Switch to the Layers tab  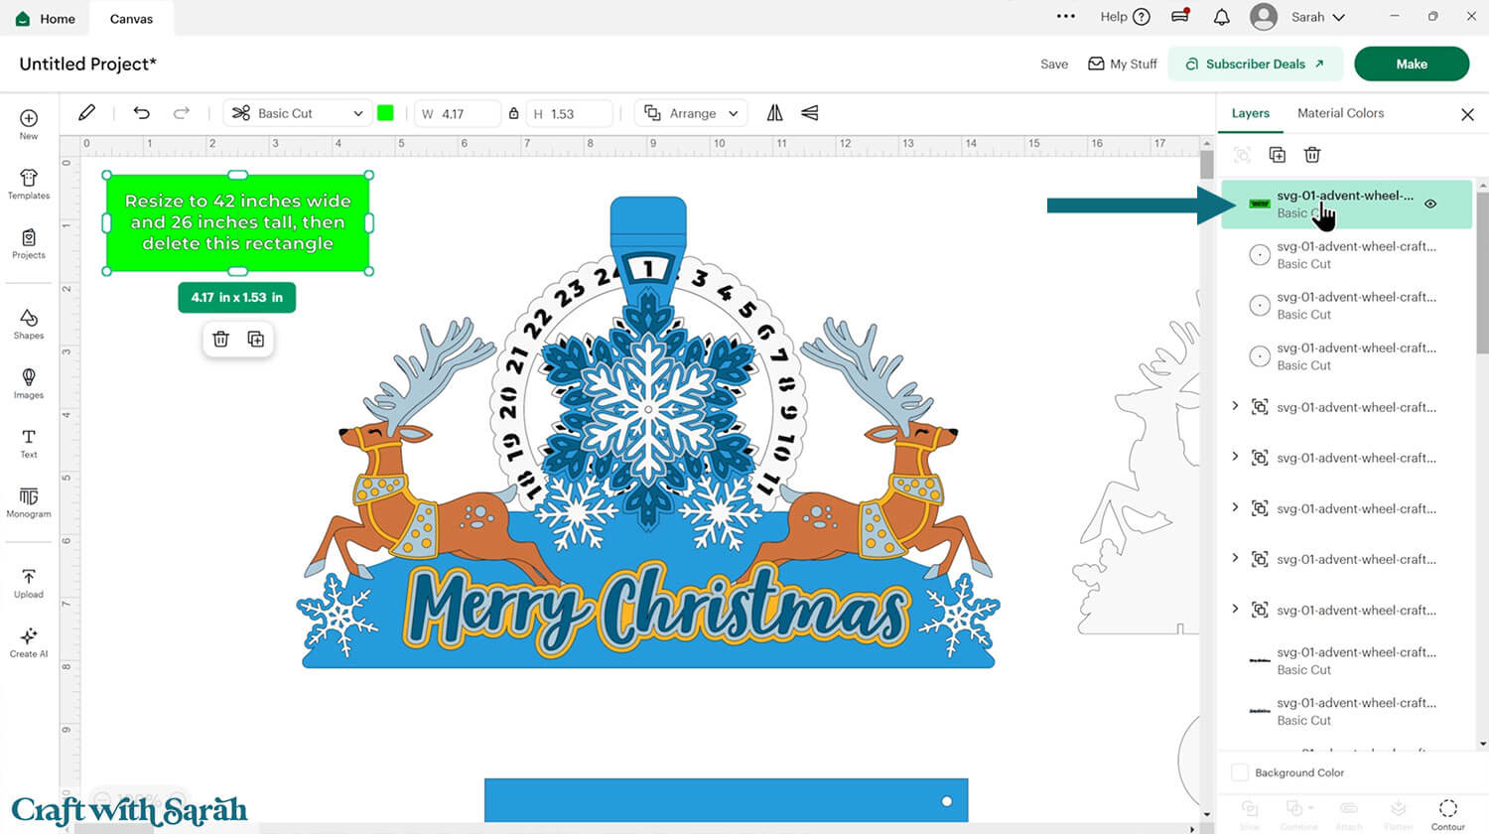[1251, 113]
